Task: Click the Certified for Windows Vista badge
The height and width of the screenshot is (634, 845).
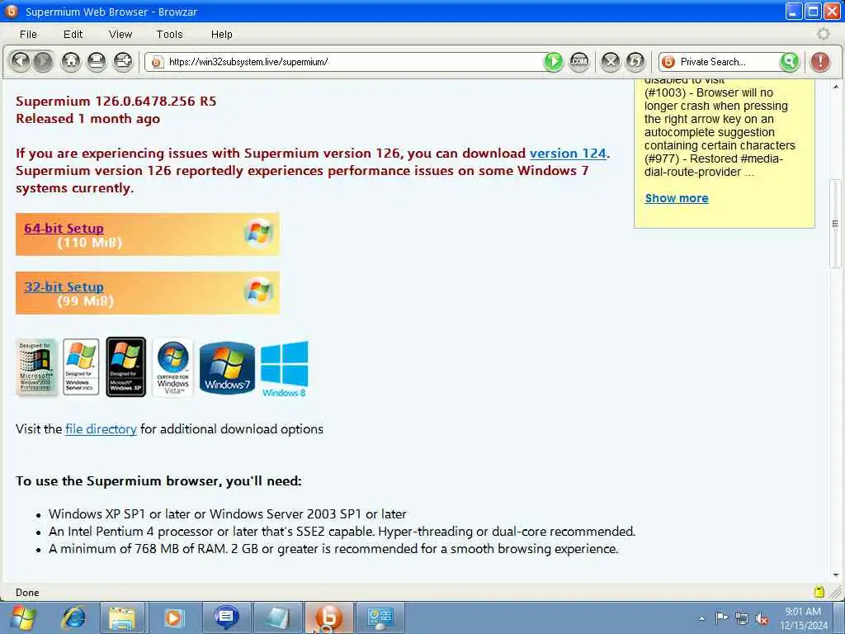Action: [173, 367]
